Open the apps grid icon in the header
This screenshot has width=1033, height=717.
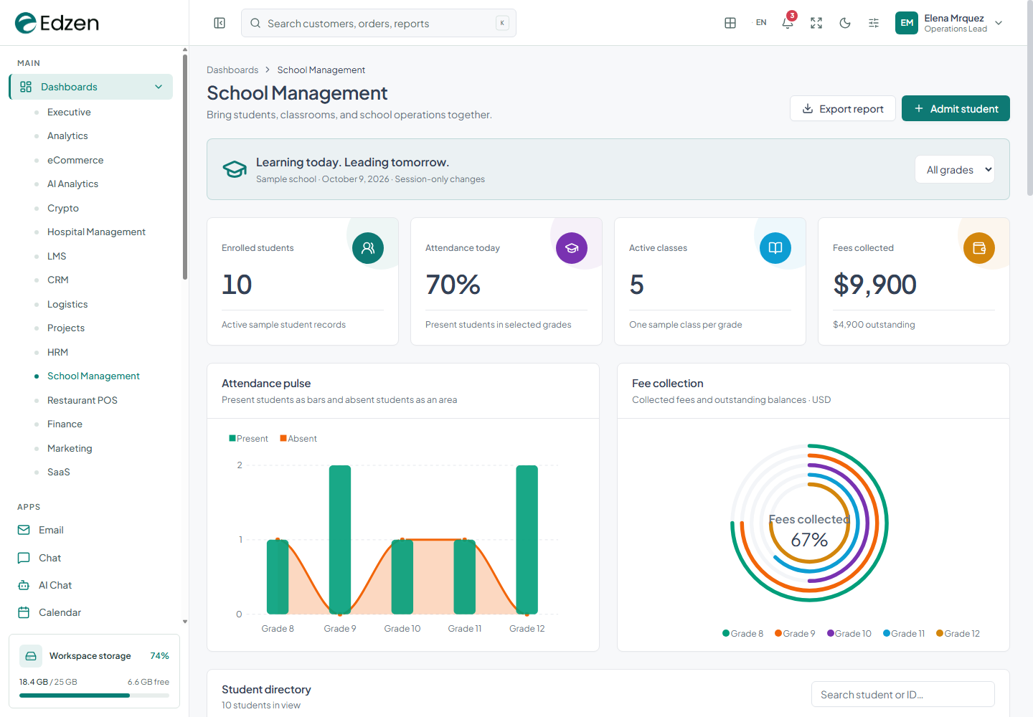730,23
